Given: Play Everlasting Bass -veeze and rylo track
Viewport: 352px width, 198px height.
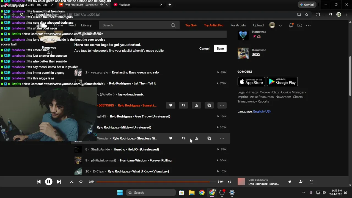Looking at the screenshot, I should pyautogui.click(x=135, y=73).
